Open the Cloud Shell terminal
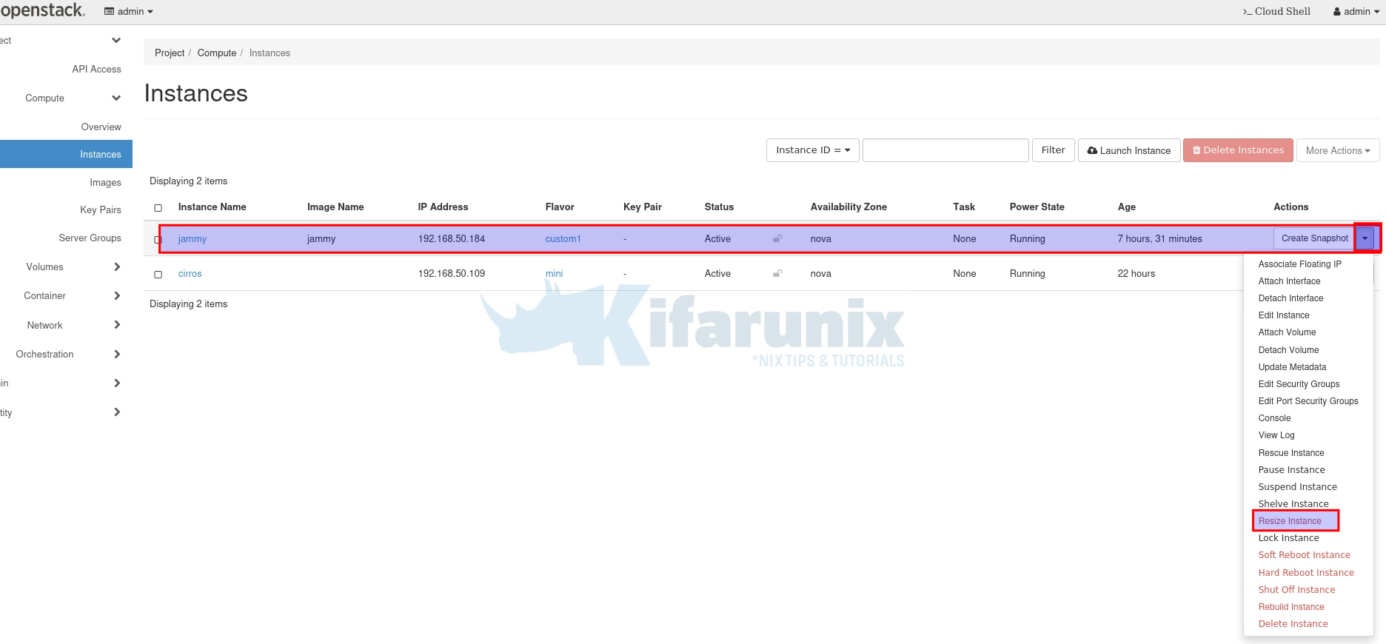Image resolution: width=1386 pixels, height=644 pixels. click(1276, 11)
